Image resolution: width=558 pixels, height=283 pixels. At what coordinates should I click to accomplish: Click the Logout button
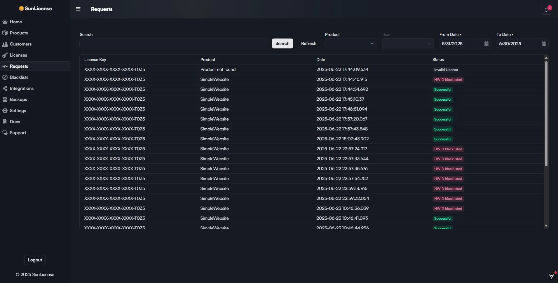click(x=35, y=260)
